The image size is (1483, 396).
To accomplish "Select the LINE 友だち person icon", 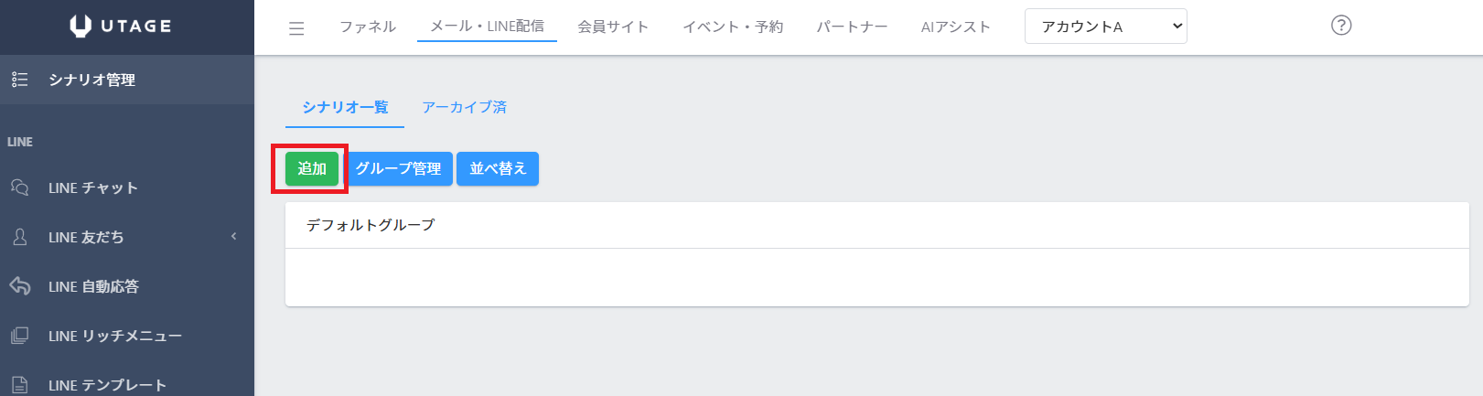I will [x=20, y=237].
